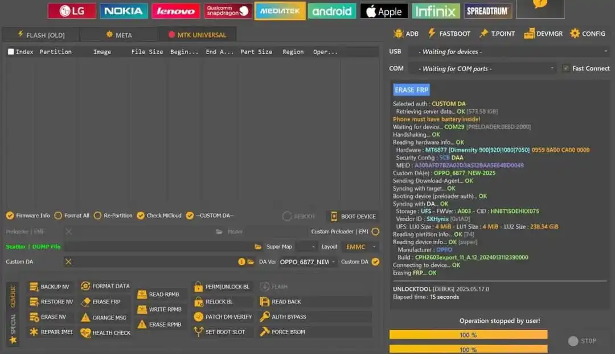
Task: Select the Android brand logo
Action: pos(332,11)
